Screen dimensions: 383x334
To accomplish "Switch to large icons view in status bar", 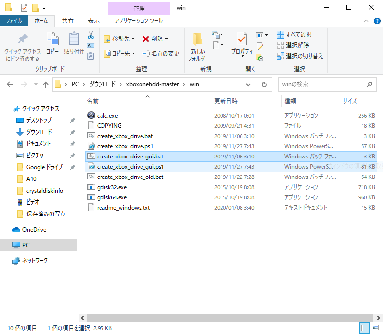I will [375, 328].
